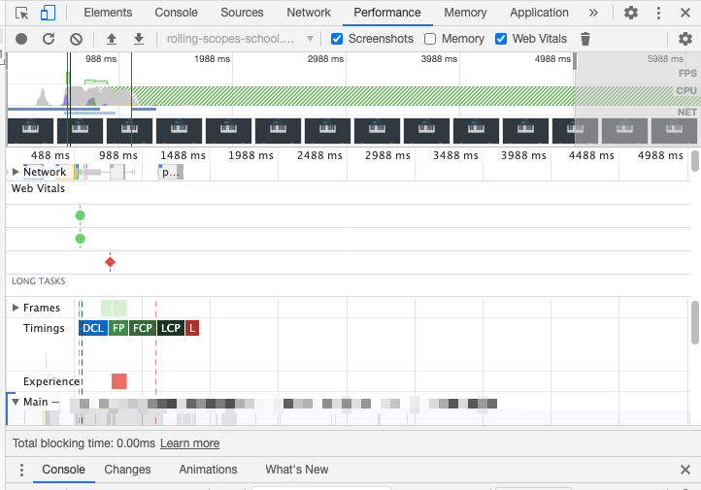The image size is (701, 490).
Task: Expand the Frames track
Action: (x=16, y=308)
